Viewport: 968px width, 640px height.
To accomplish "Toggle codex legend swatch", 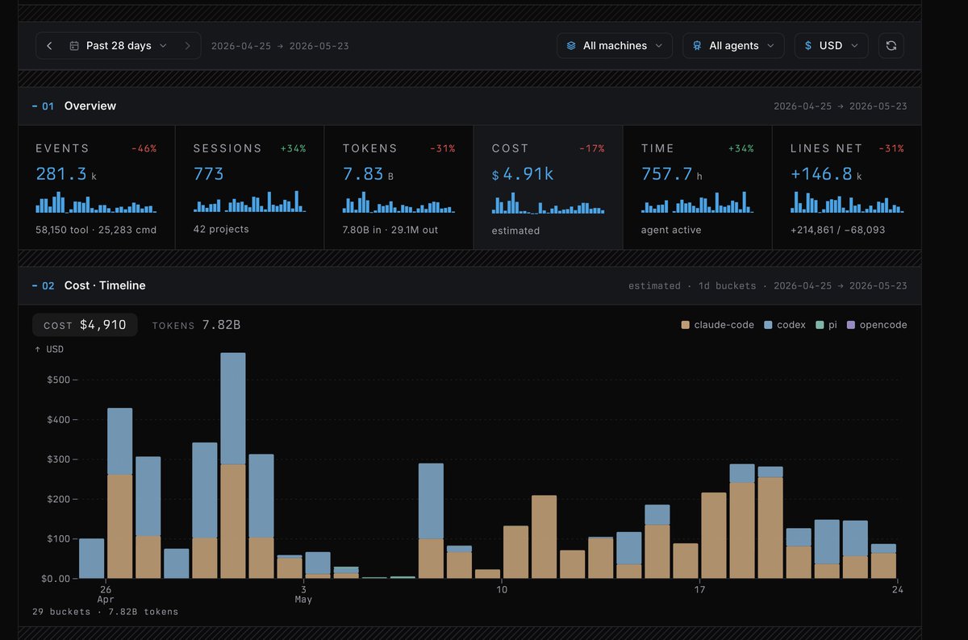I will tap(769, 325).
